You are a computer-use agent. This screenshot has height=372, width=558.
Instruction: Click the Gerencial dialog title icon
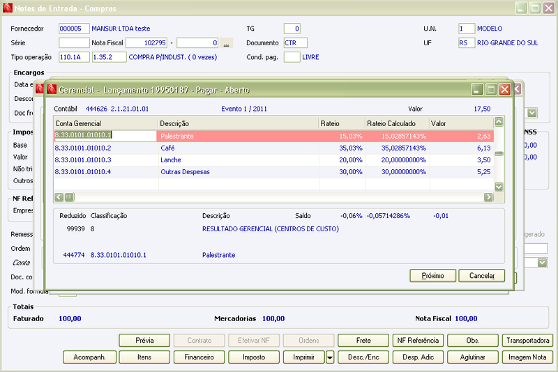[x=52, y=90]
